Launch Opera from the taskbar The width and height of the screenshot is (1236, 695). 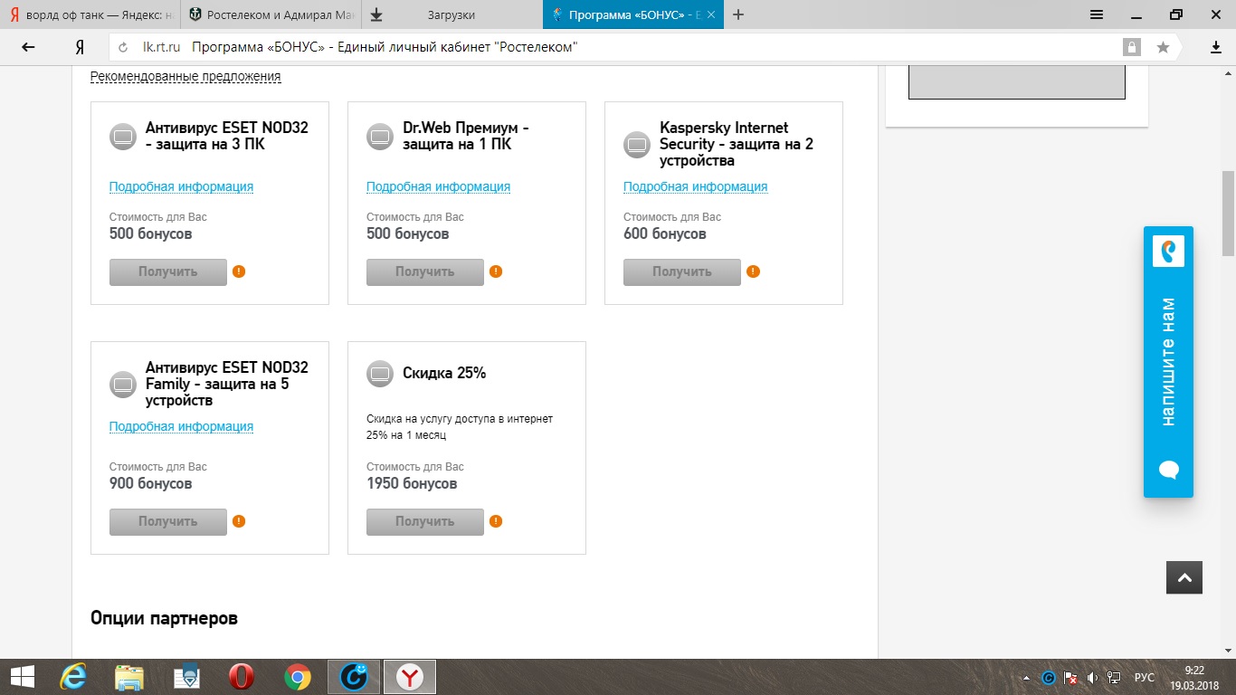(x=241, y=677)
